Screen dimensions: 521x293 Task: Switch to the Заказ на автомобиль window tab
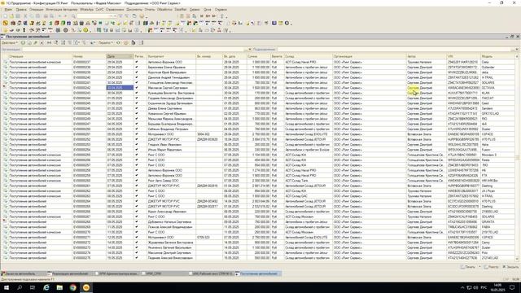(x=23, y=273)
